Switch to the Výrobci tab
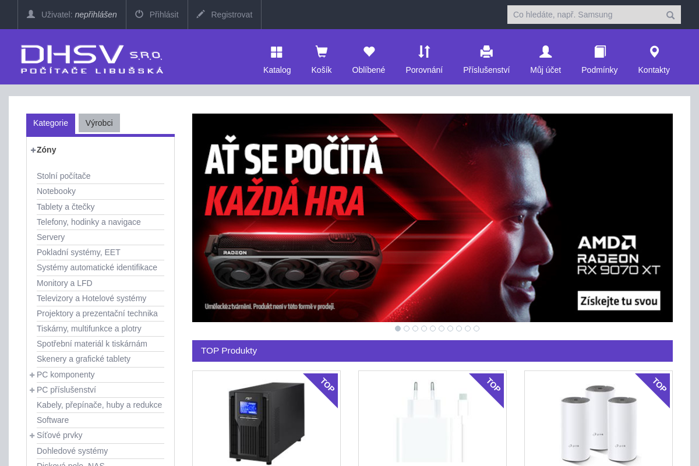699x466 pixels. coord(99,123)
